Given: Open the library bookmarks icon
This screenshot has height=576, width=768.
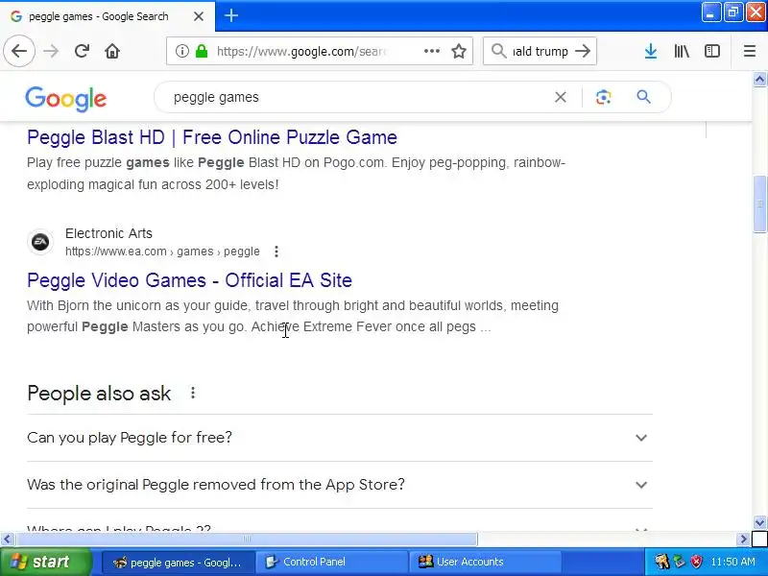Looking at the screenshot, I should 682,51.
